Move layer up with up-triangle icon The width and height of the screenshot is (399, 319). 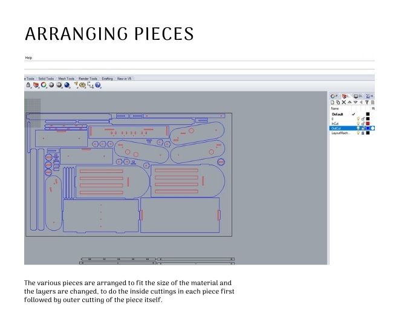click(x=349, y=102)
